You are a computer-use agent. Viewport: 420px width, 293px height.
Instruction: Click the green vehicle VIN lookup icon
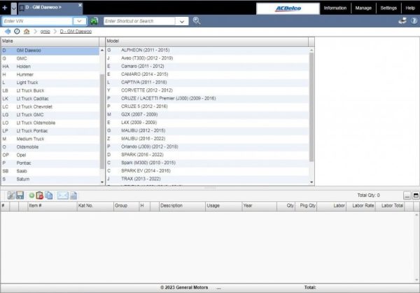94,21
